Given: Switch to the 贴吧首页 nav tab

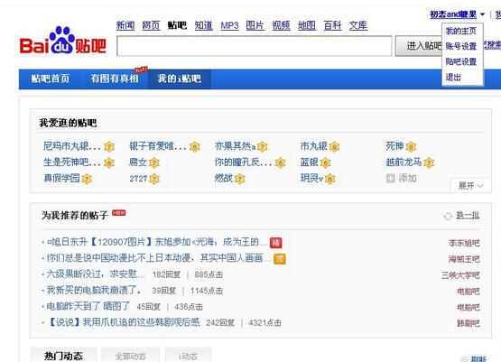Looking at the screenshot, I should (x=51, y=79).
